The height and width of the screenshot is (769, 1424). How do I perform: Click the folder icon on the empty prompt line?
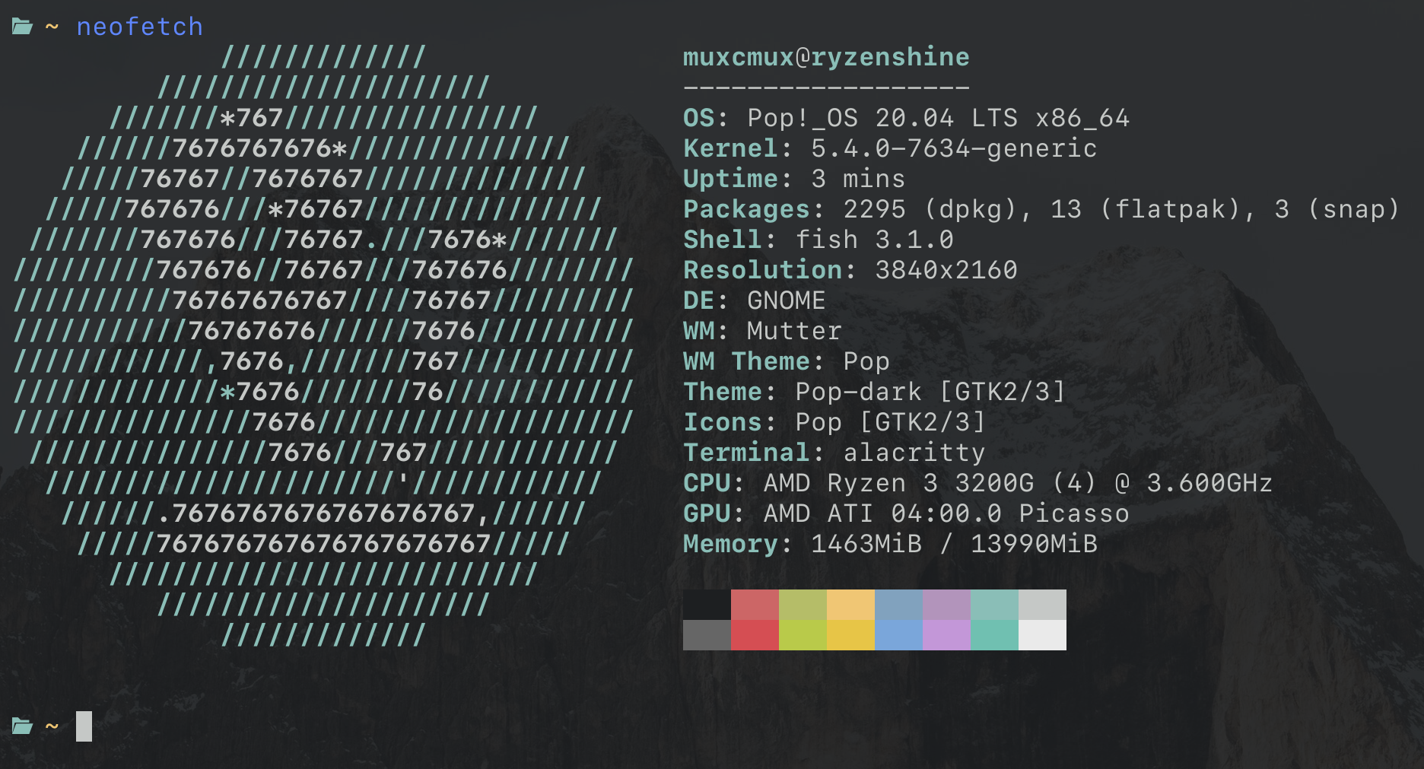click(x=22, y=726)
